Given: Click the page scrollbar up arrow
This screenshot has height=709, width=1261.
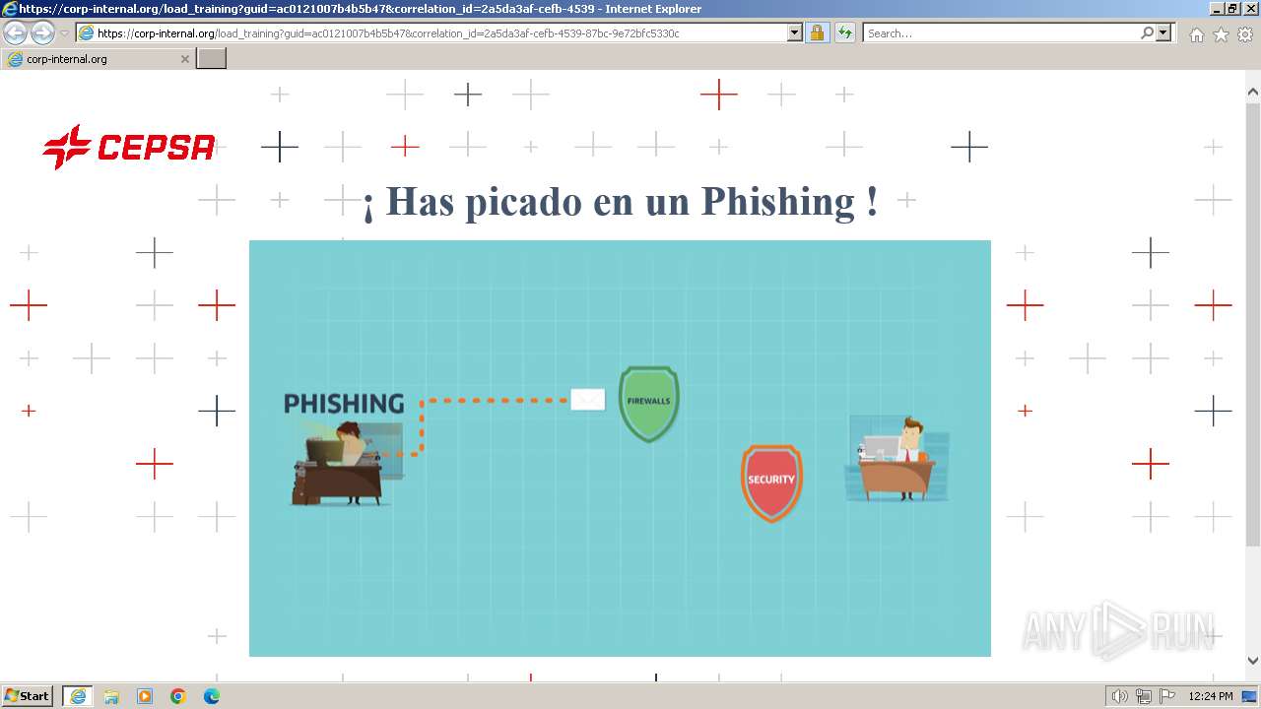Looking at the screenshot, I should (x=1252, y=92).
